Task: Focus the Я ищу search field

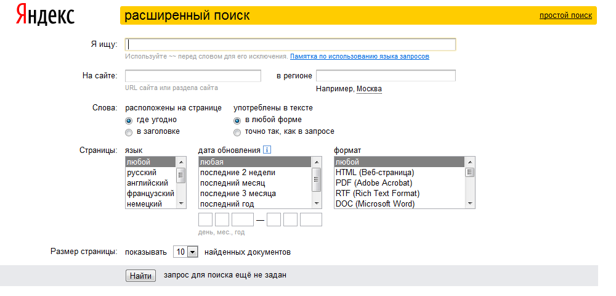Action: (290, 44)
